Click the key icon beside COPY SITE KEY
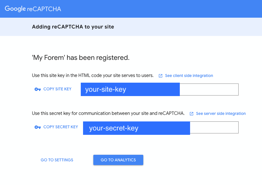Screen dimensions: 262x185 click(37, 89)
